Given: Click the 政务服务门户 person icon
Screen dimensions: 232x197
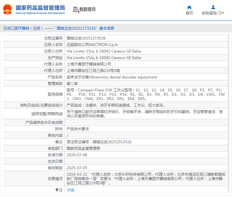Looking at the screenshot, I should tap(213, 7).
